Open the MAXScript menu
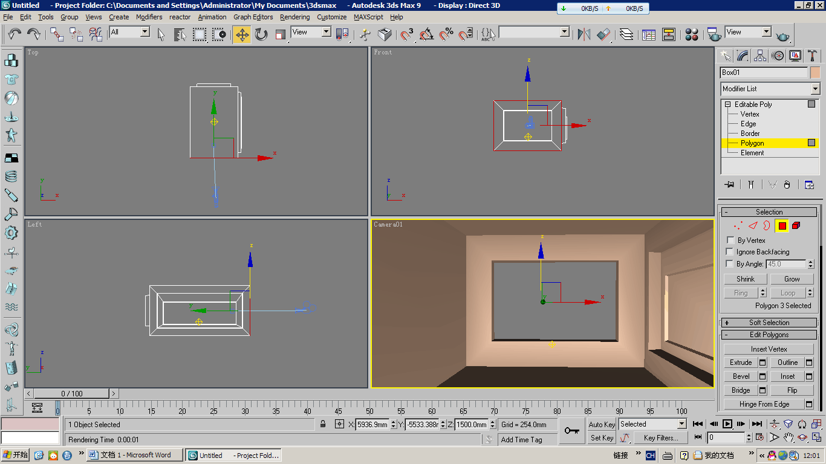The width and height of the screenshot is (826, 464). [x=369, y=17]
